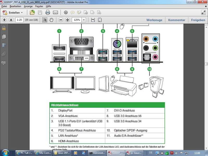This screenshot has height=156, width=208.
Task: Go to previous page with up arrow
Action: (4, 20)
